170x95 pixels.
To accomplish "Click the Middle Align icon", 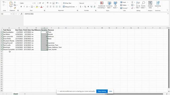I will point(50,3).
